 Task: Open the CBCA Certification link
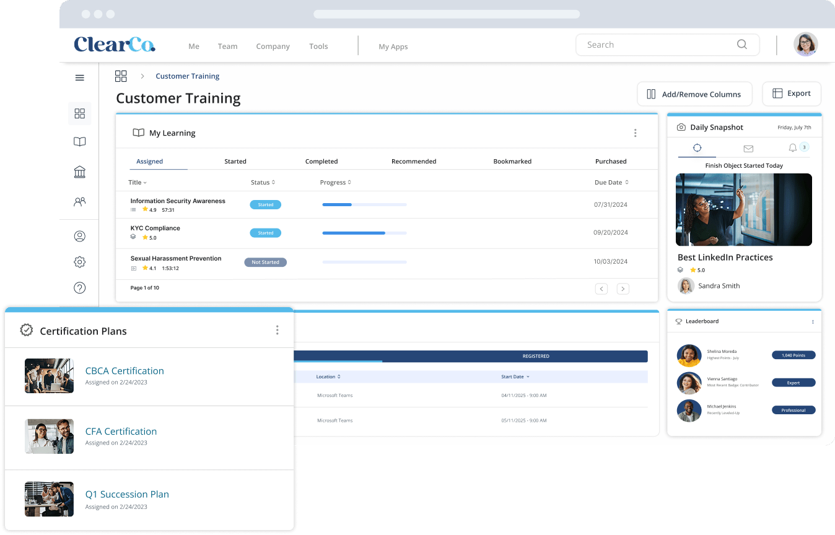125,371
